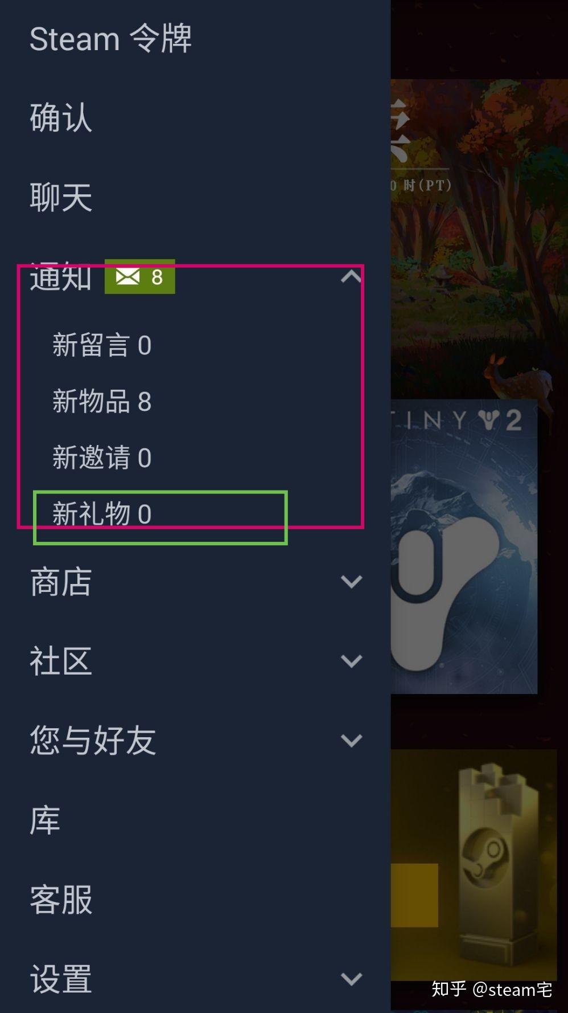This screenshot has width=568, height=1013.
Task: Open the 库 library entry
Action: [45, 820]
